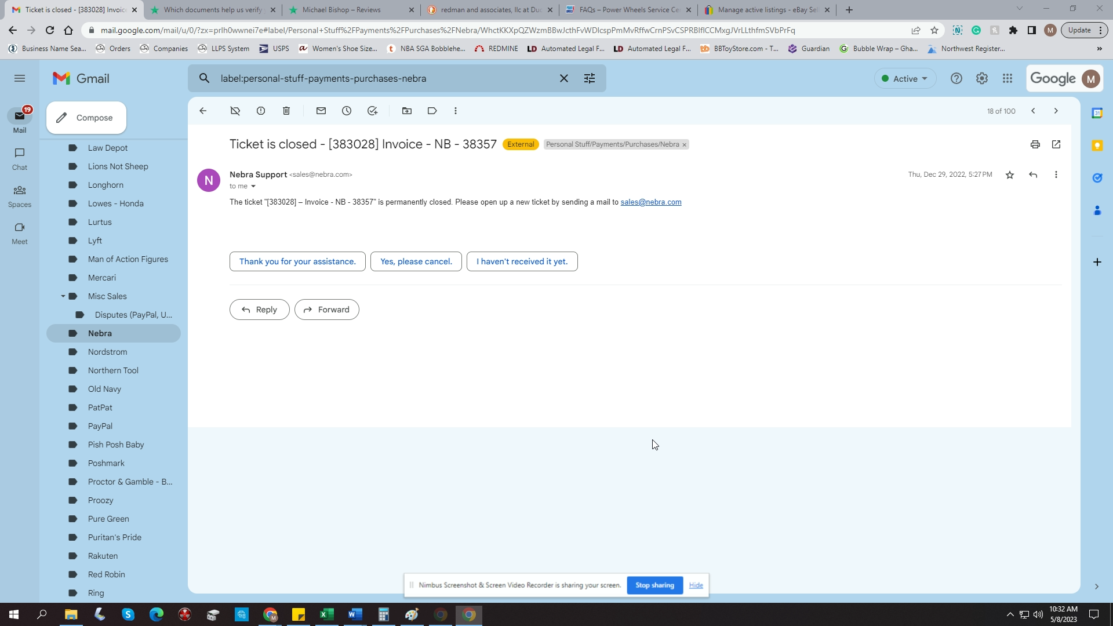Expand the 'to me' recipient details
The width and height of the screenshot is (1113, 626).
tap(253, 187)
